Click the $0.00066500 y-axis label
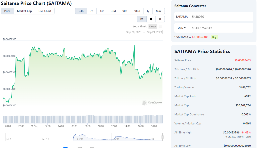 (10, 106)
